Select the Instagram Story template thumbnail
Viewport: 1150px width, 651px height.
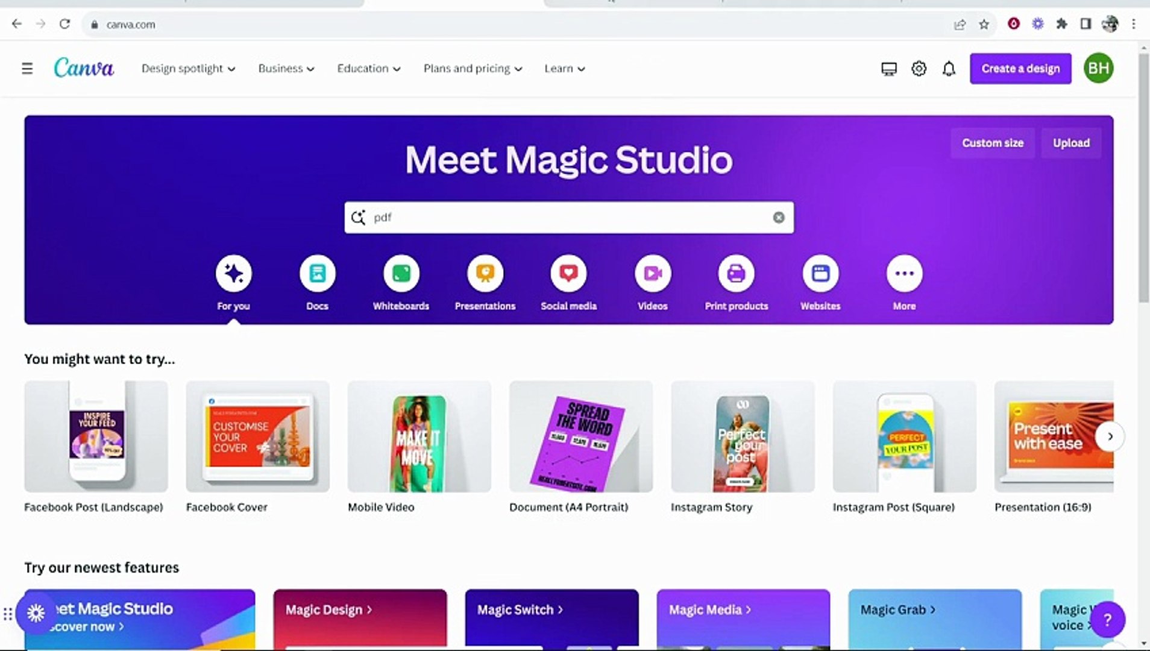click(x=742, y=436)
